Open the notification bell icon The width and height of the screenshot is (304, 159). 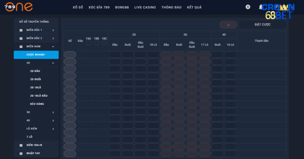point(261,7)
